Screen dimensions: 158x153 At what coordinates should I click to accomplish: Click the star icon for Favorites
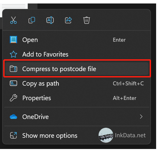pos(13,54)
